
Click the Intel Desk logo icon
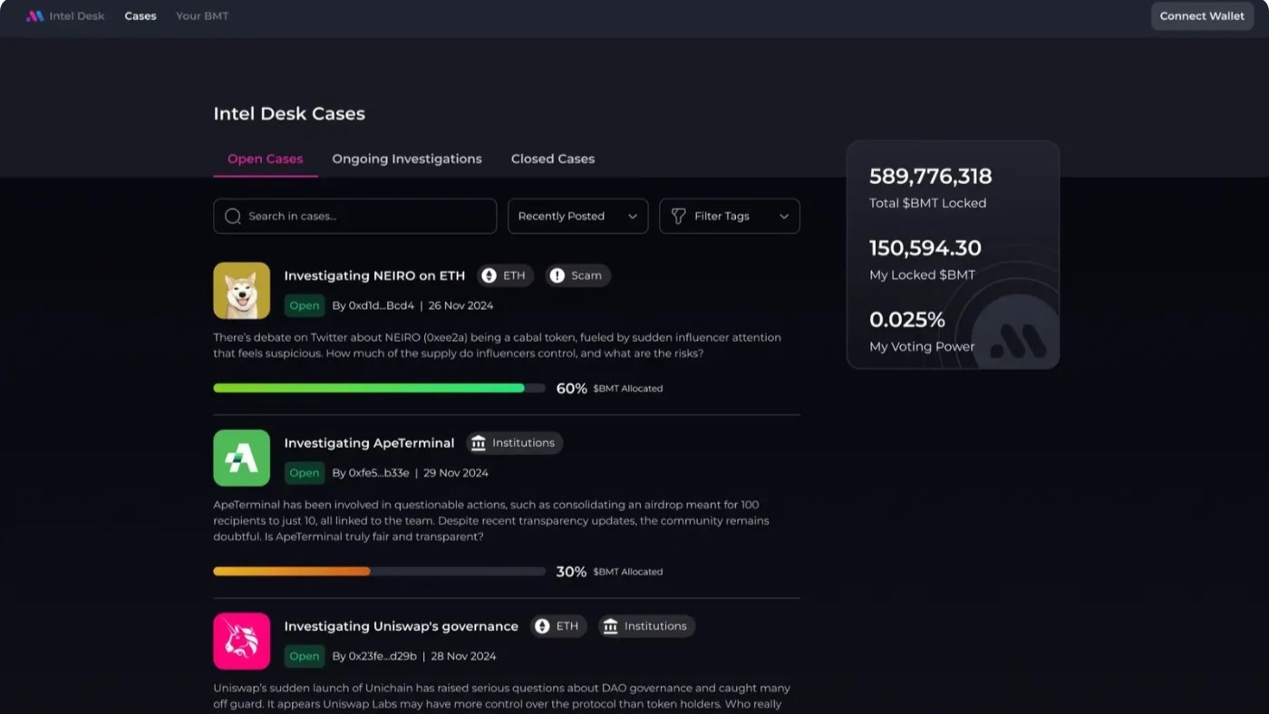point(34,16)
